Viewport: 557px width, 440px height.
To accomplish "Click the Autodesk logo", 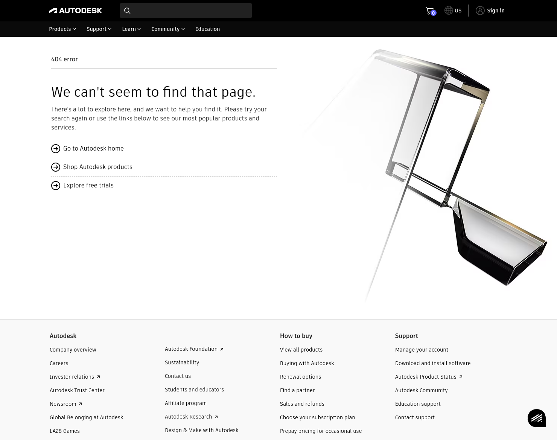I will tap(75, 10).
